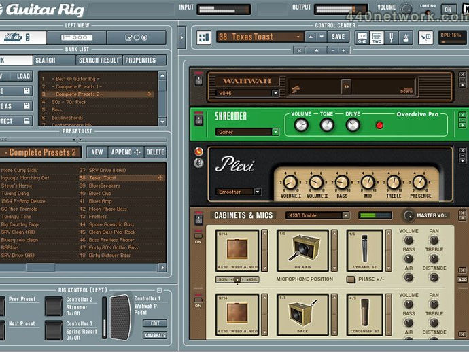
Task: Open the Texas Toast preset dropdown
Action: pos(298,37)
